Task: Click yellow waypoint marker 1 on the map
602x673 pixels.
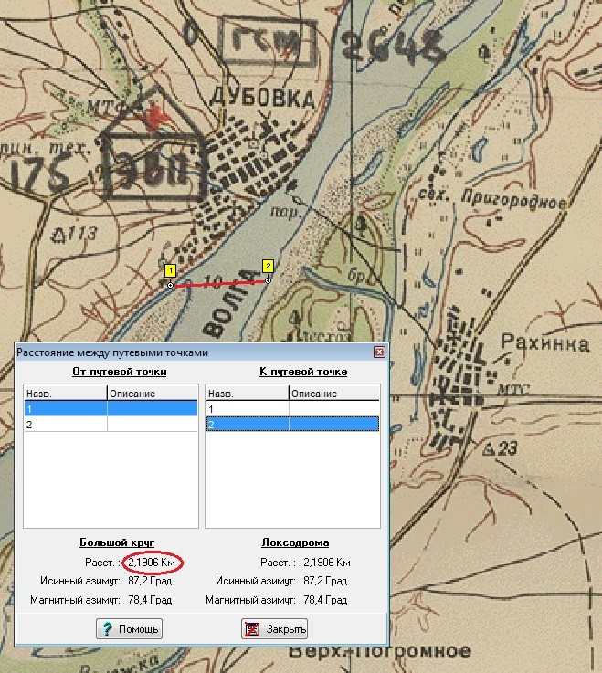Action: [x=171, y=271]
